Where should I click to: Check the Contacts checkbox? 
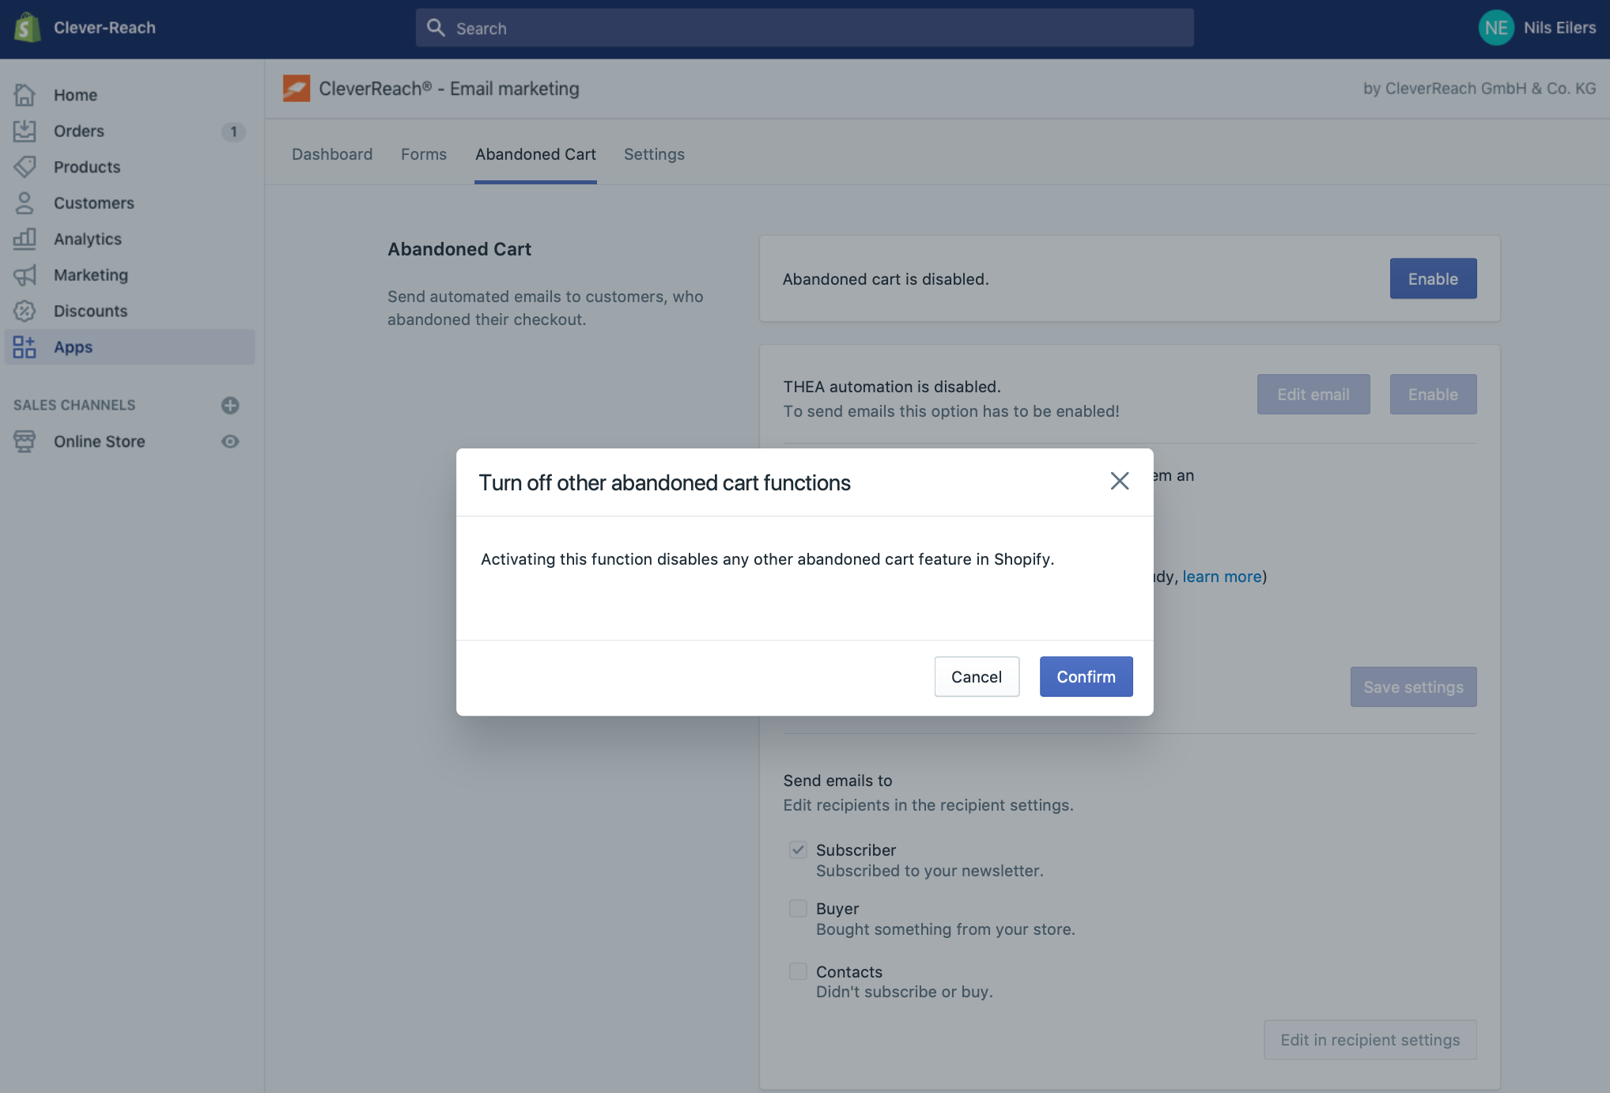point(798,971)
